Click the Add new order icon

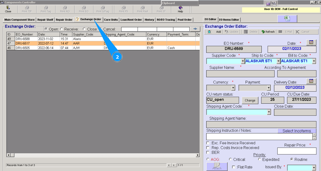tap(210, 32)
